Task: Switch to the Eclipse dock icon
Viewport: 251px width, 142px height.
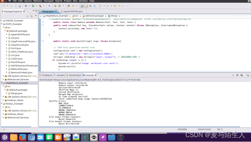Action: (94, 137)
